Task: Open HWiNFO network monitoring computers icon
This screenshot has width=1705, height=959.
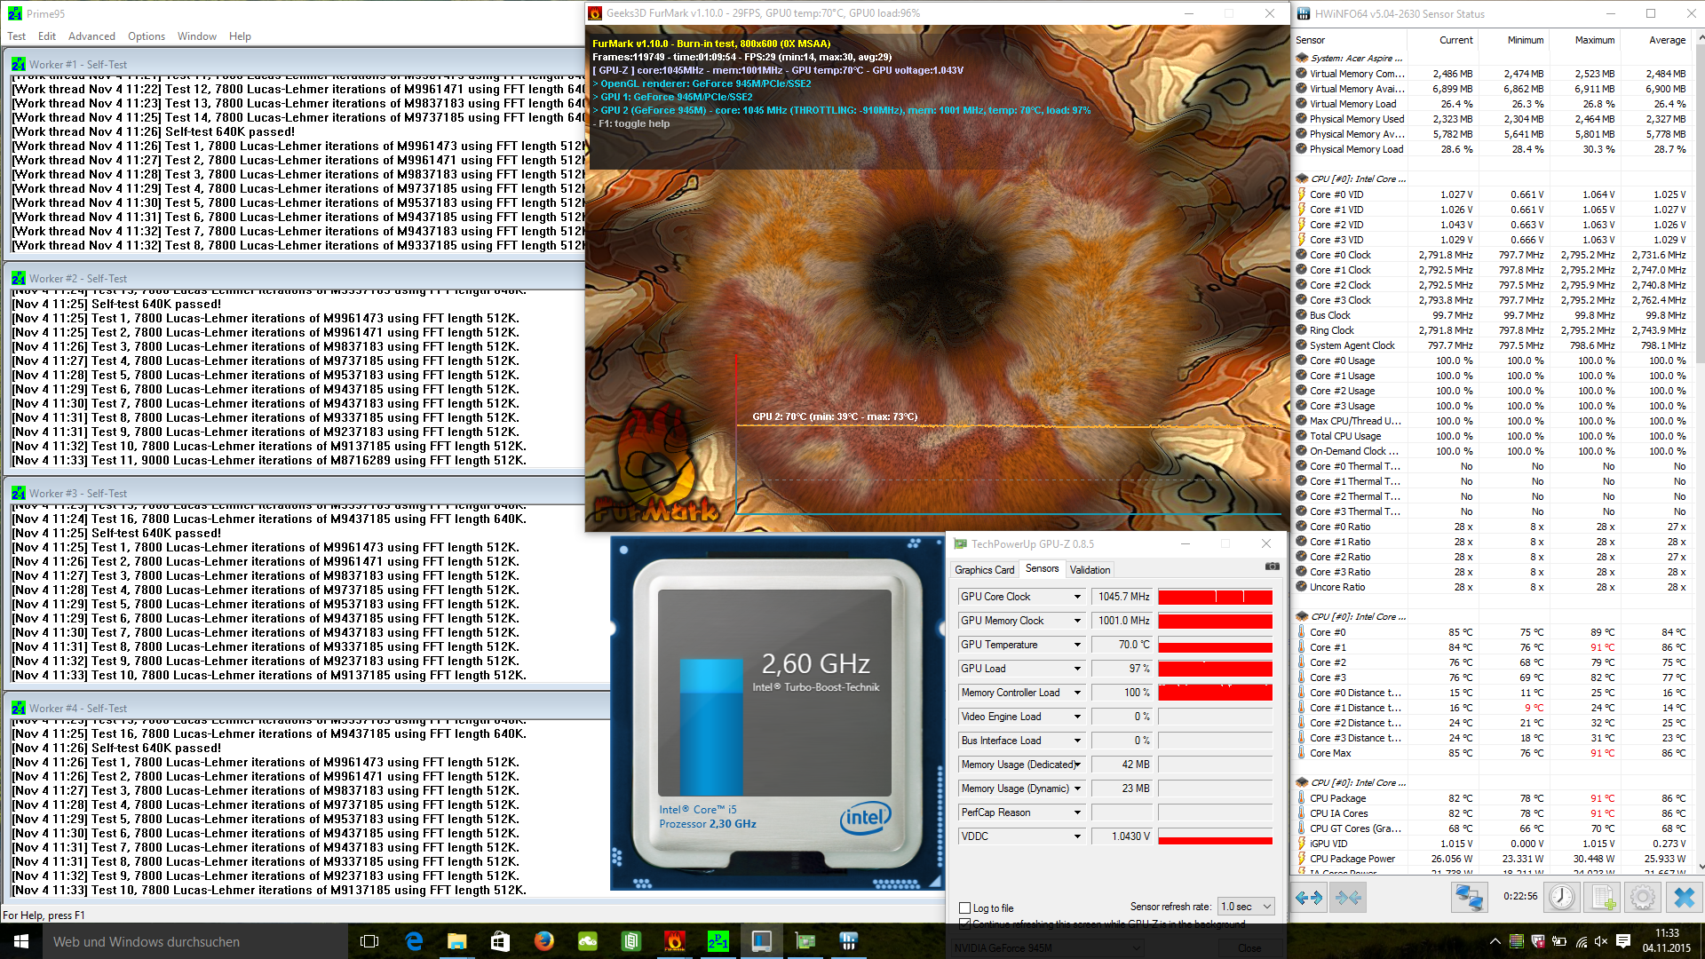Action: 1469,898
